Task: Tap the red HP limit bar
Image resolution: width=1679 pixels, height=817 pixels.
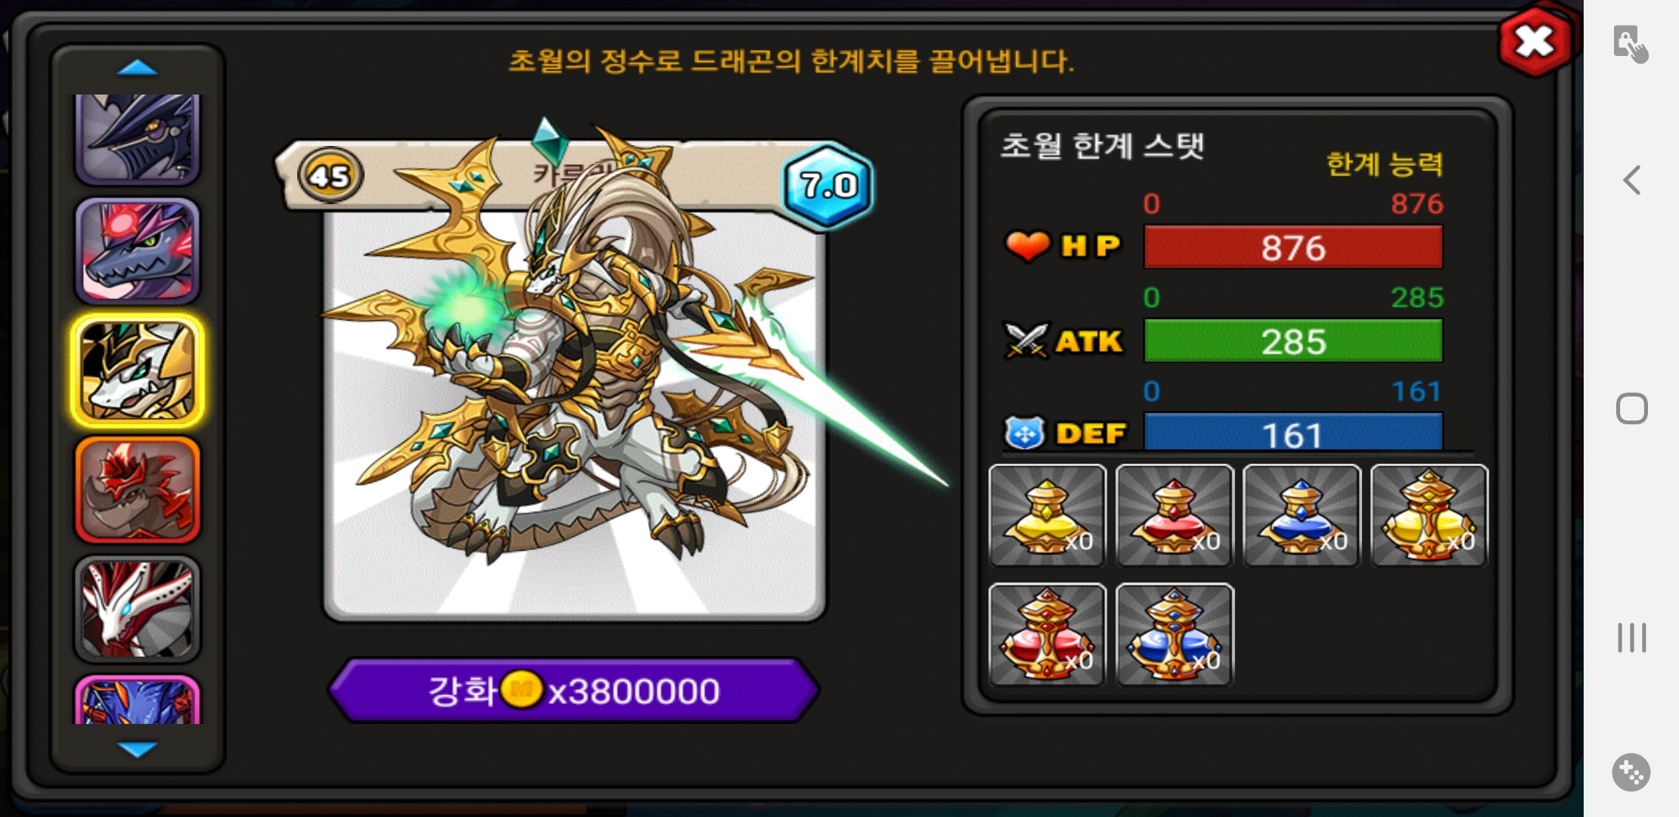Action: [x=1293, y=247]
